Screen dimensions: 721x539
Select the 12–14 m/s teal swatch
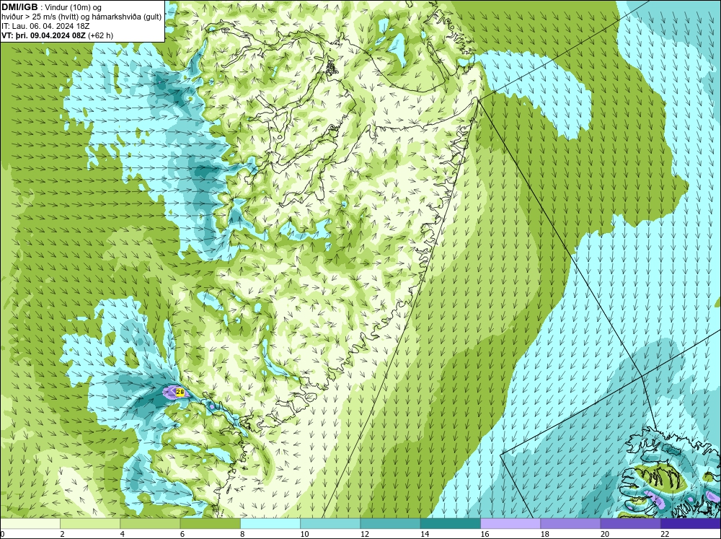coord(390,524)
